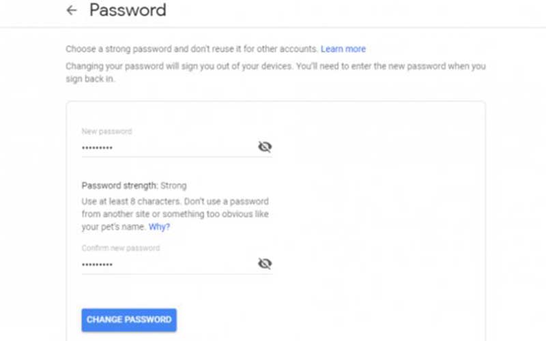Click the 'Choose a strong password' instruction line
Screen dimensions: 546x341
tap(192, 49)
